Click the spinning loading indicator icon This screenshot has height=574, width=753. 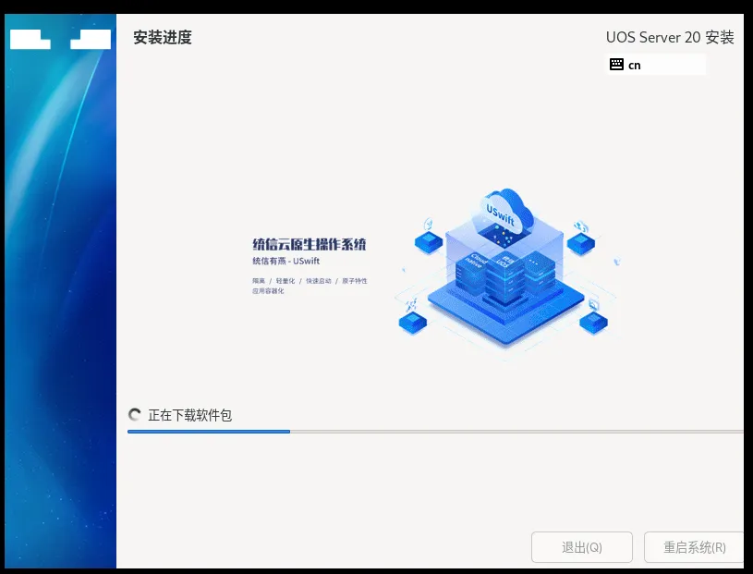pyautogui.click(x=135, y=414)
